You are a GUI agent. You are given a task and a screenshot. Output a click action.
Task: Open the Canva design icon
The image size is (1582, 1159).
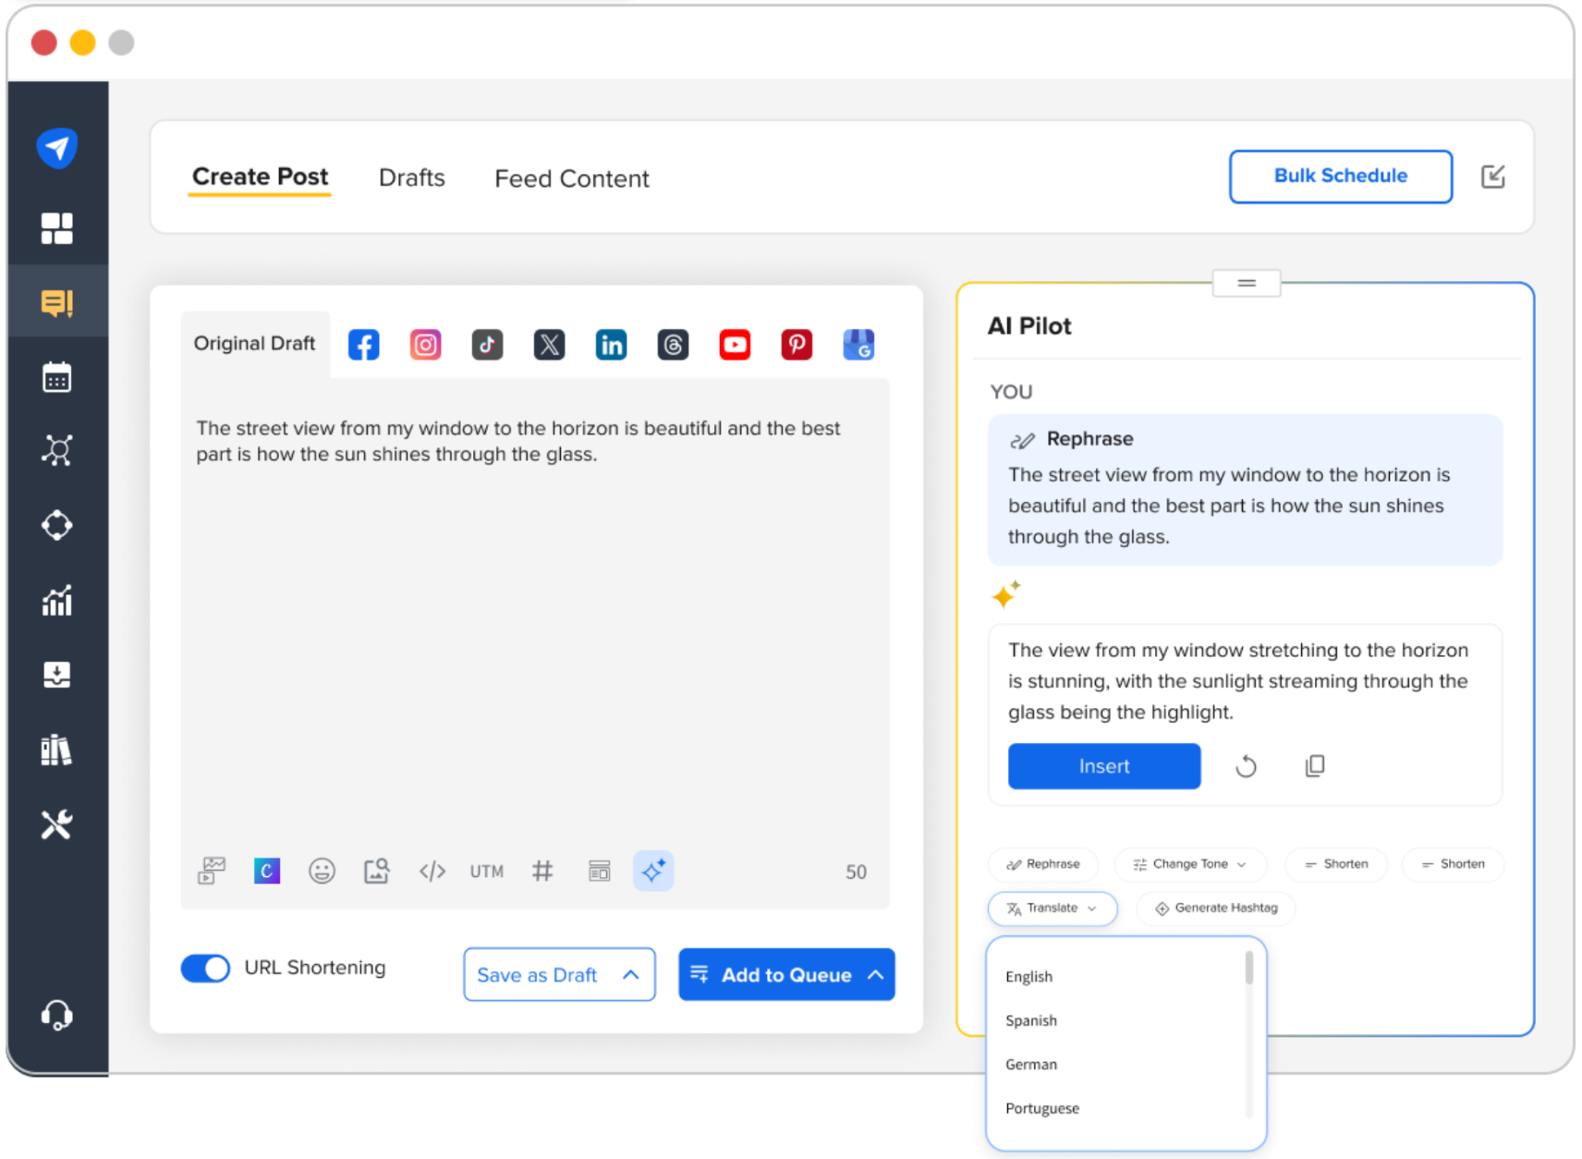tap(267, 871)
